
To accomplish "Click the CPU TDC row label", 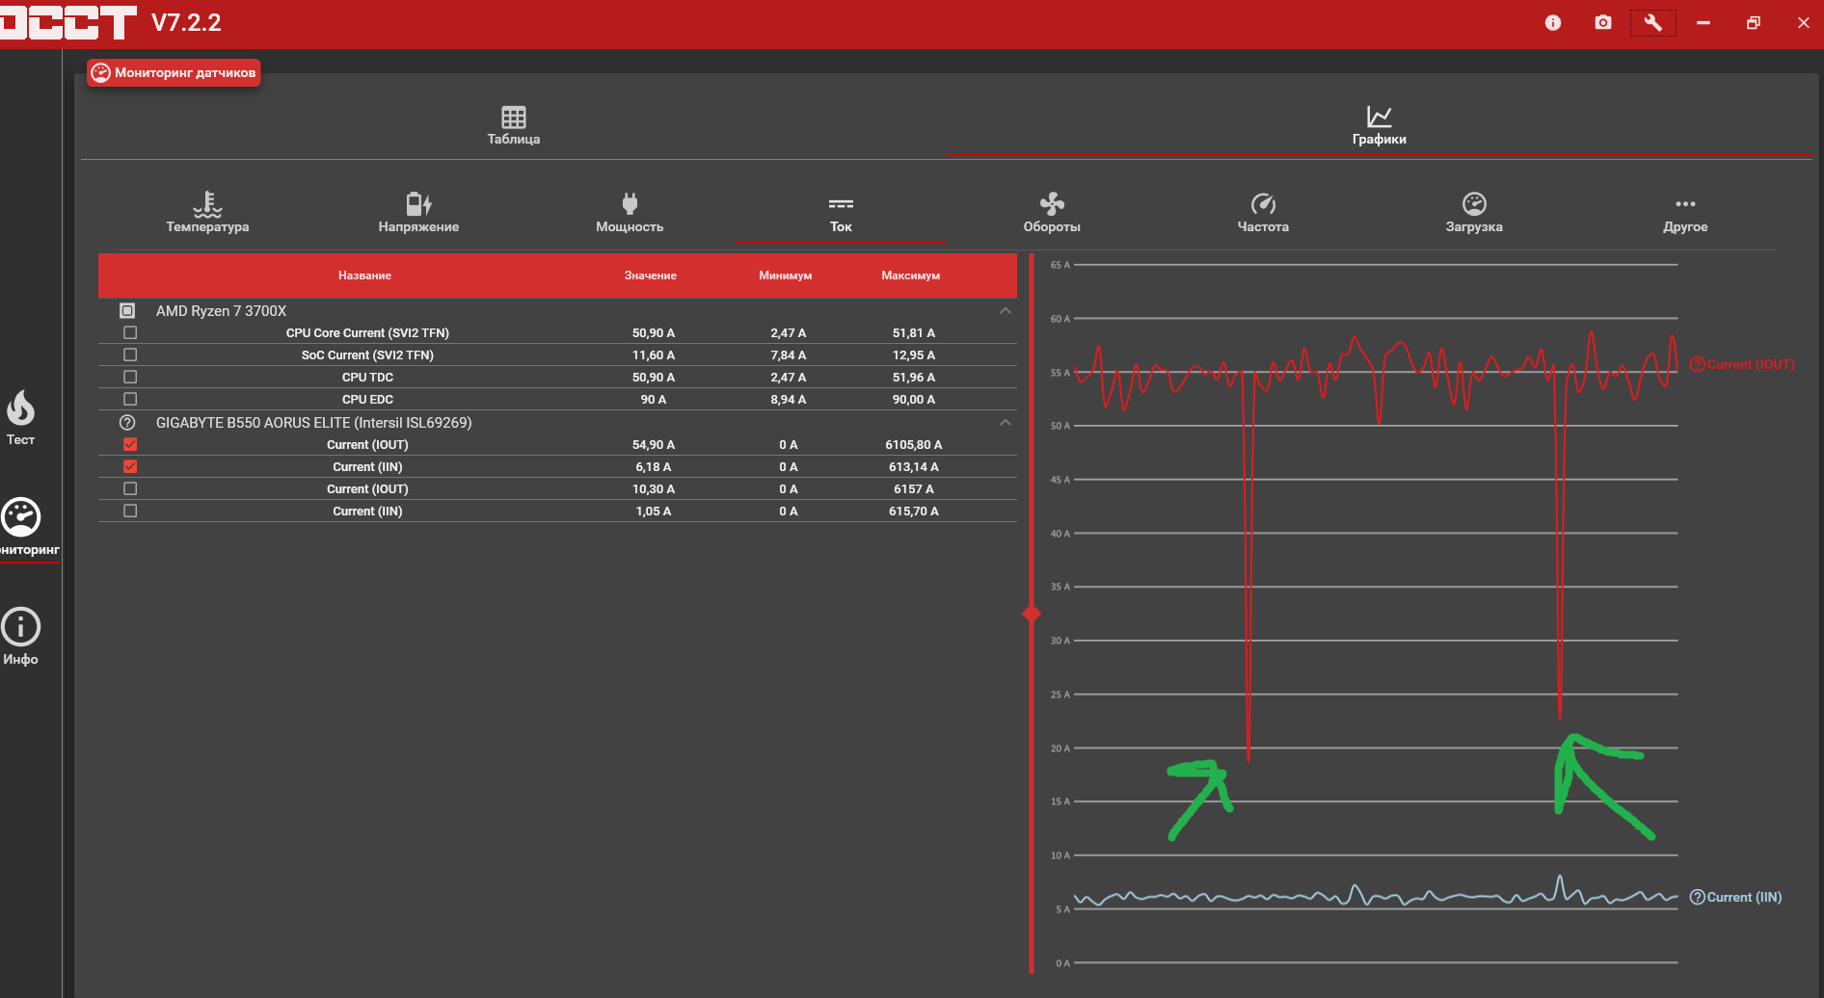I will 367,378.
